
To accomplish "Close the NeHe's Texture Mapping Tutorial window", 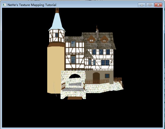I will (x=158, y=5).
